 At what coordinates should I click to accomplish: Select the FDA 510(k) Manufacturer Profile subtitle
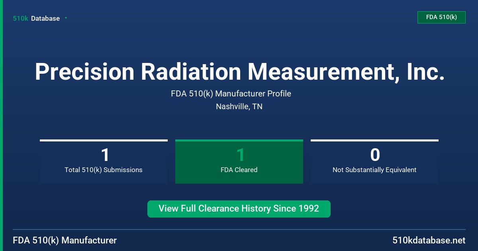231,94
